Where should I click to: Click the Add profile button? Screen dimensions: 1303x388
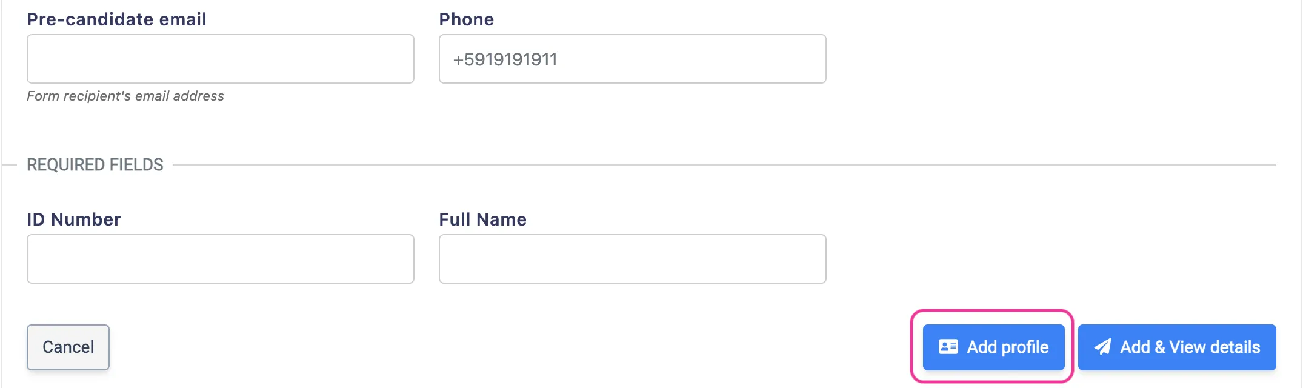coord(993,347)
